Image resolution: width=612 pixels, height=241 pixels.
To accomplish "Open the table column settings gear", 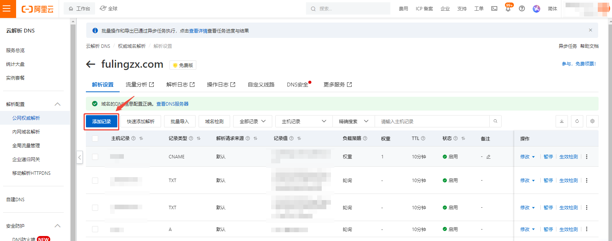I will click(592, 121).
